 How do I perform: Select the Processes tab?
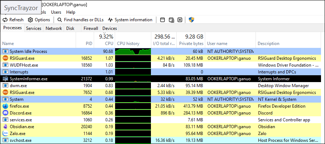[12, 28]
